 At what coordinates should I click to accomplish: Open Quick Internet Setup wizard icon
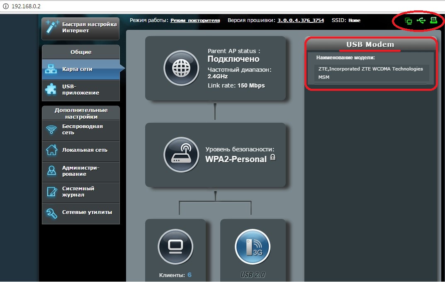tap(53, 27)
